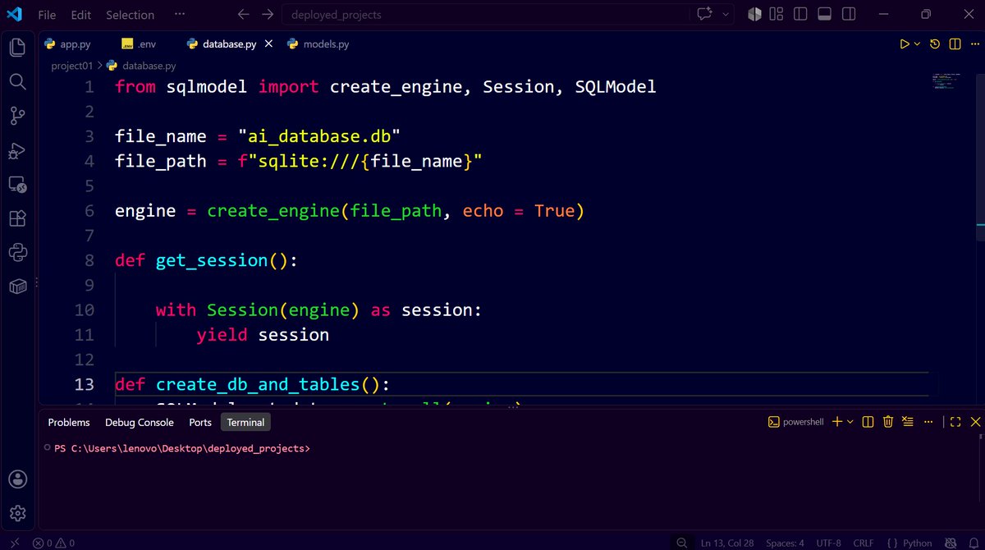
Task: Switch to the models.py tab
Action: pyautogui.click(x=318, y=44)
